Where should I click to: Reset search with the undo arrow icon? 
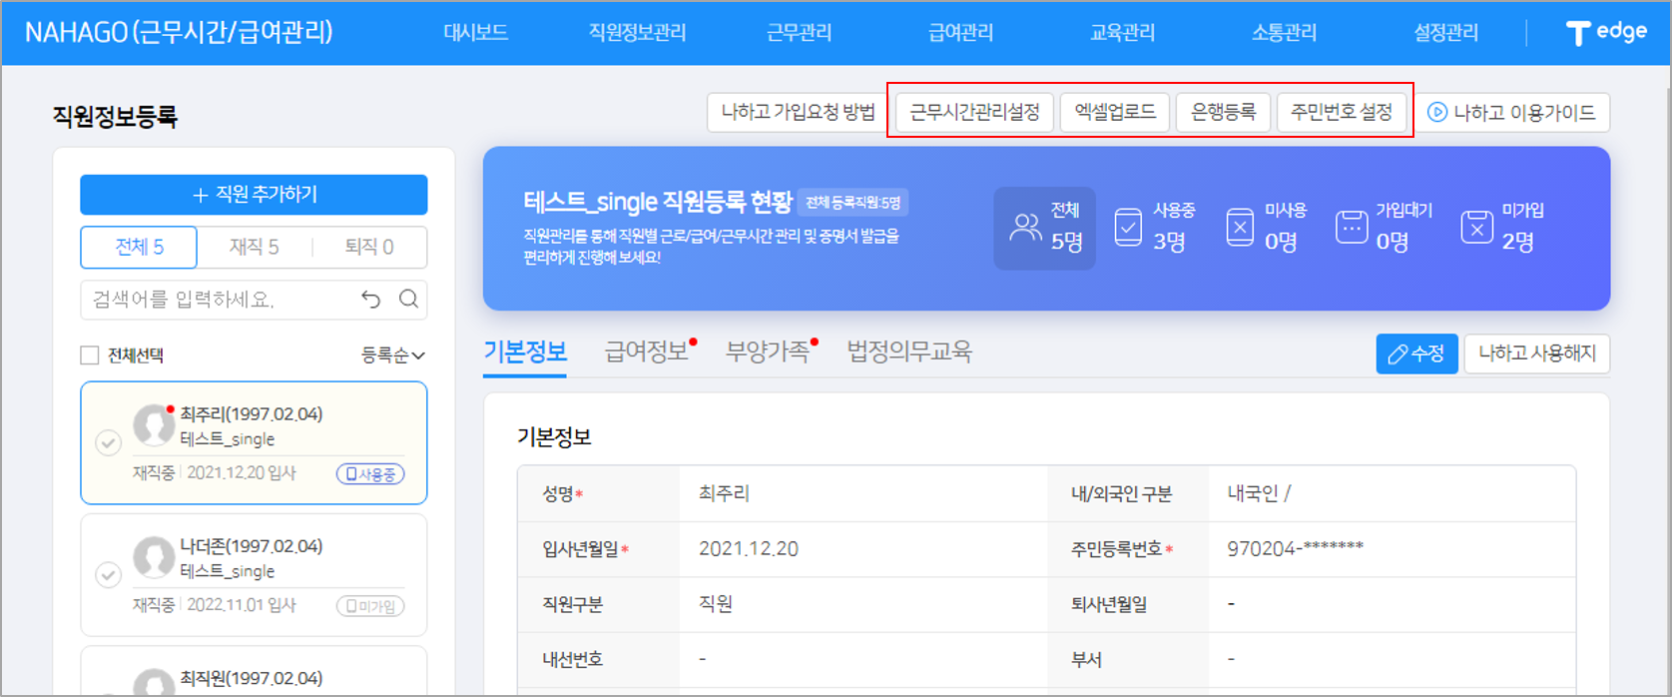(x=370, y=299)
